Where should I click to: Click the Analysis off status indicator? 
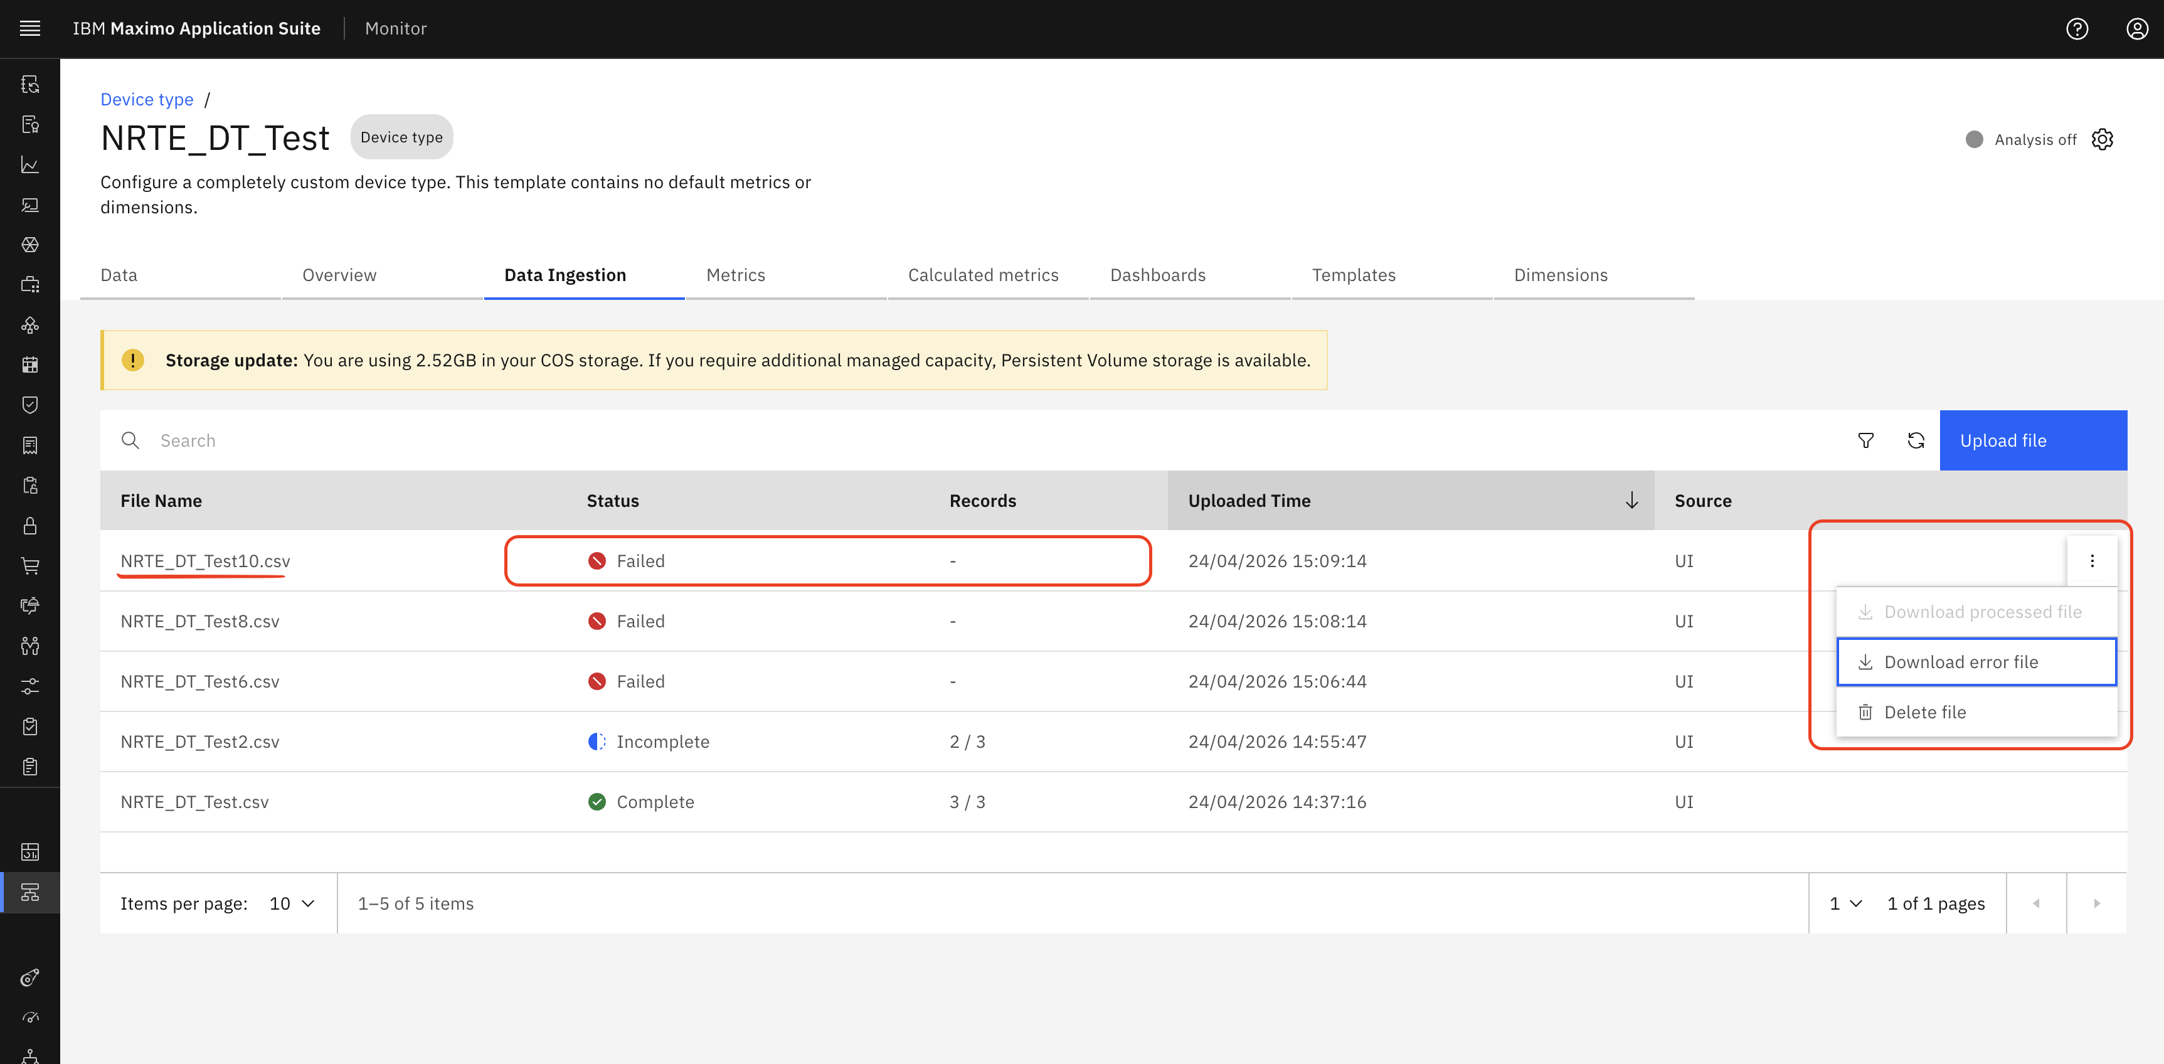(x=2020, y=139)
